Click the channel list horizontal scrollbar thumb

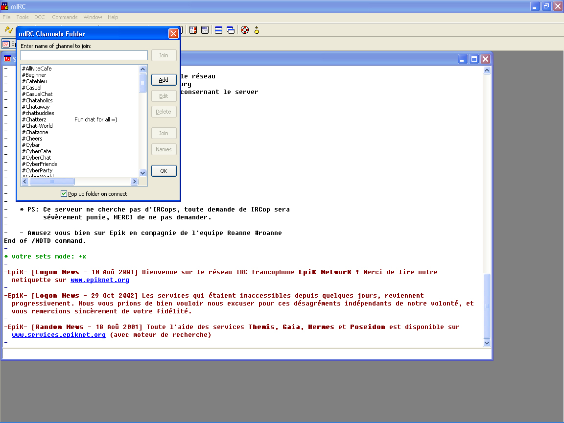click(52, 181)
